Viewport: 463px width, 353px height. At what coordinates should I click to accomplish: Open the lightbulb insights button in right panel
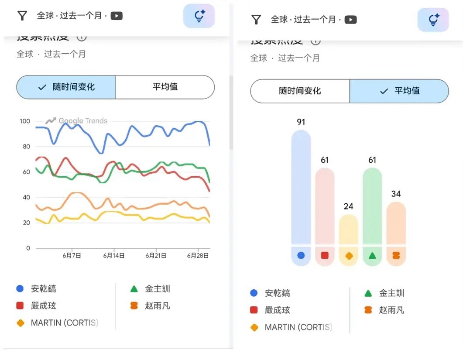coord(433,20)
